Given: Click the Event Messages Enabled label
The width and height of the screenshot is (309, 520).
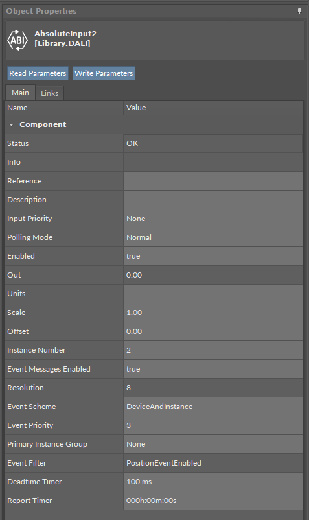Looking at the screenshot, I should [49, 369].
